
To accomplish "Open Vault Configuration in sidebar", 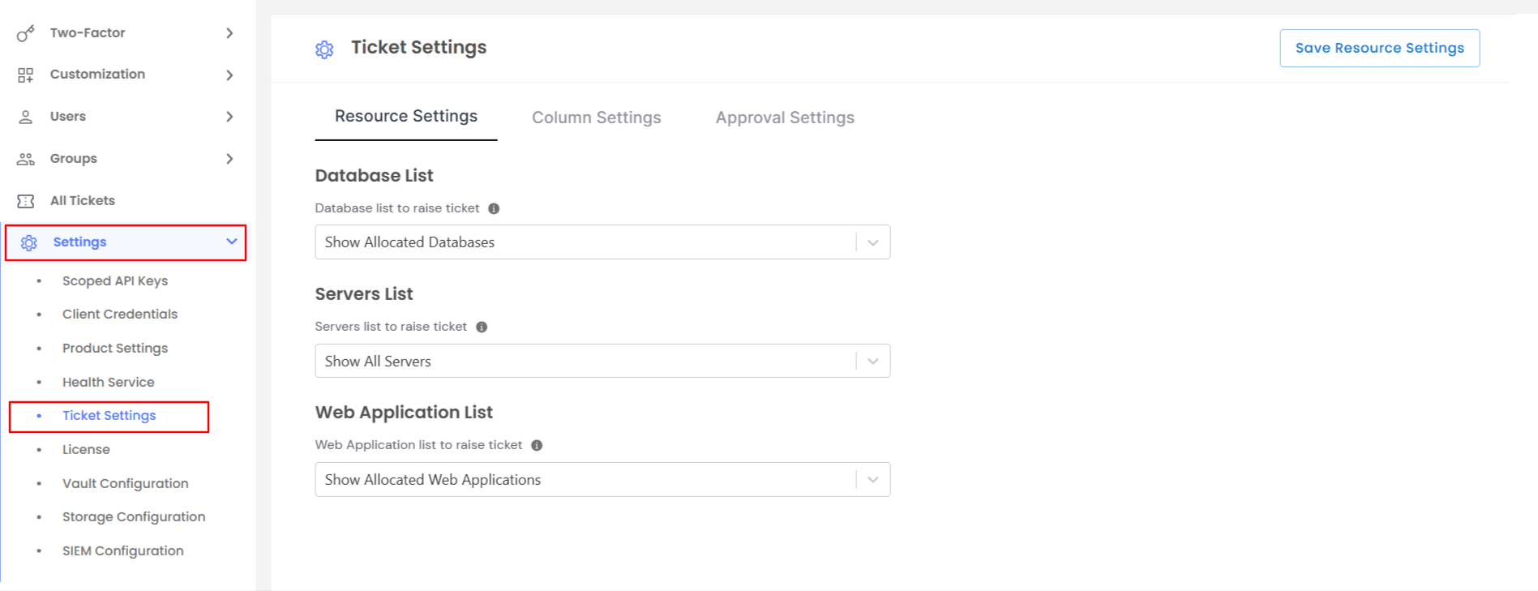I will 125,483.
